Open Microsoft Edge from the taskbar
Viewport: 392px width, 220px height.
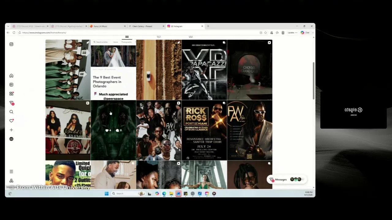pos(164,193)
